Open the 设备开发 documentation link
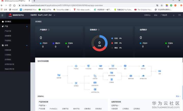 click(65, 109)
